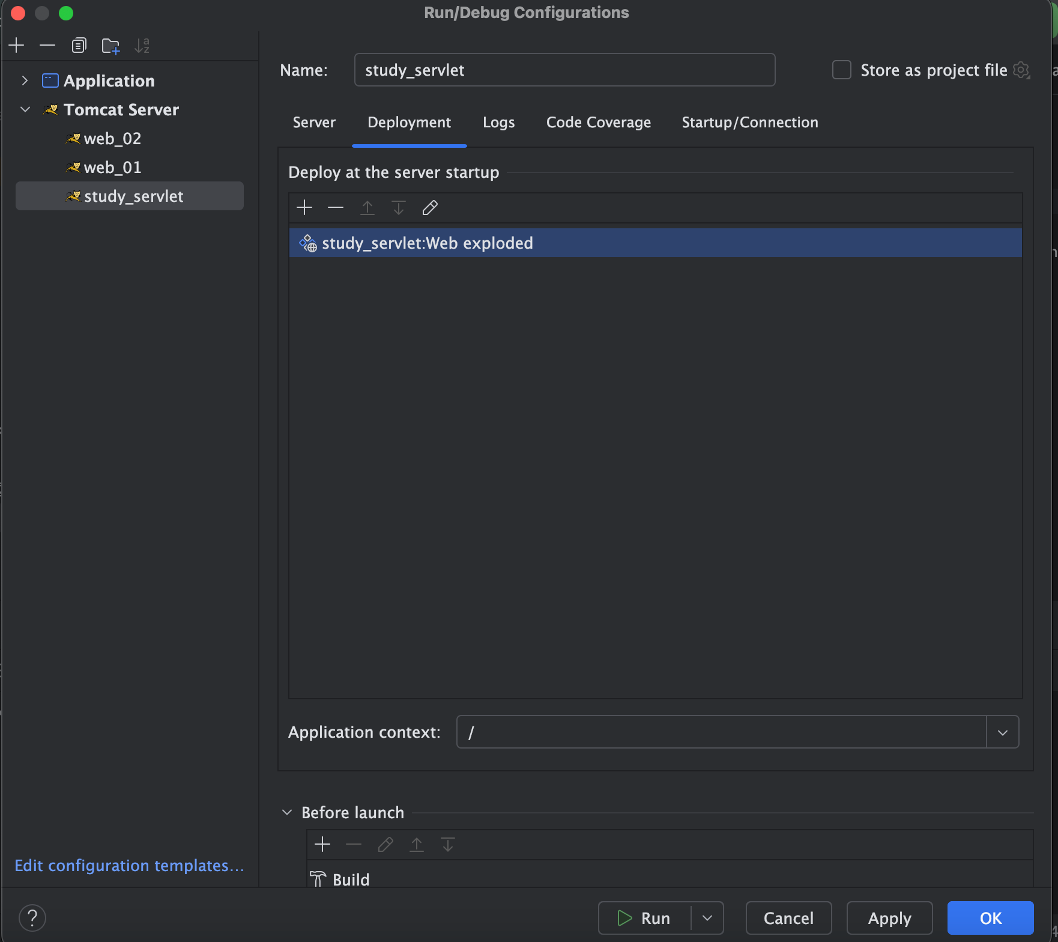Click the Build hammer icon
This screenshot has height=942, width=1058.
pos(318,879)
